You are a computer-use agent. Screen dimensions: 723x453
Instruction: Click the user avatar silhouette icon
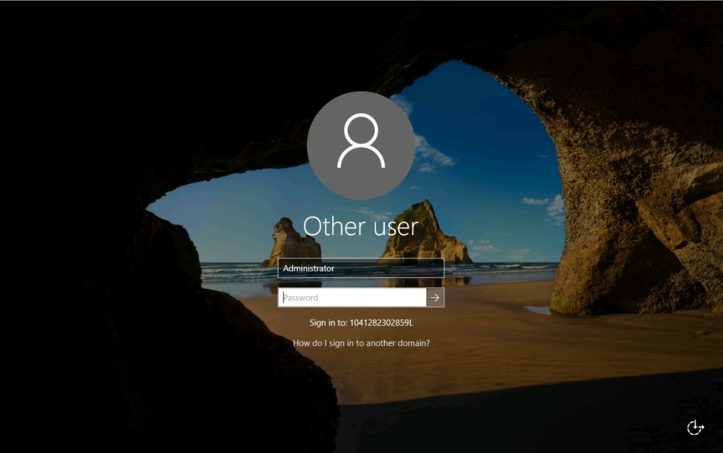pyautogui.click(x=361, y=141)
